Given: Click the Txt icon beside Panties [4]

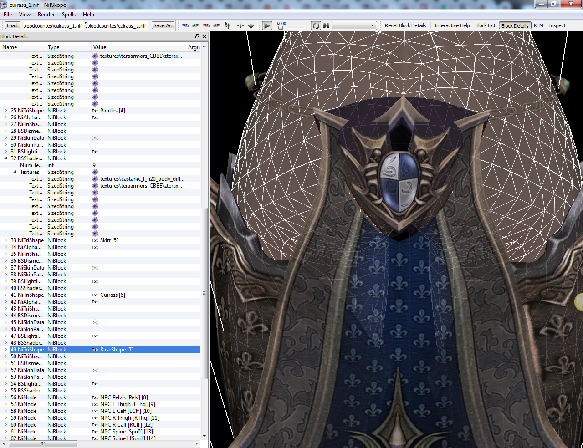Looking at the screenshot, I should (x=95, y=111).
